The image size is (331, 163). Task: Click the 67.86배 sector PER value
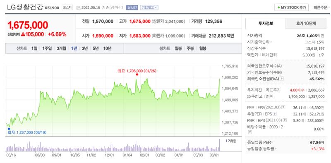[317, 142]
